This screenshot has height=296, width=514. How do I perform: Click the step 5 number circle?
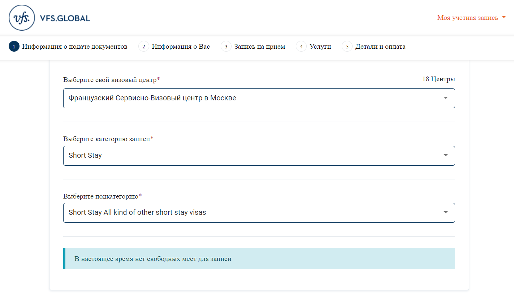coord(347,47)
